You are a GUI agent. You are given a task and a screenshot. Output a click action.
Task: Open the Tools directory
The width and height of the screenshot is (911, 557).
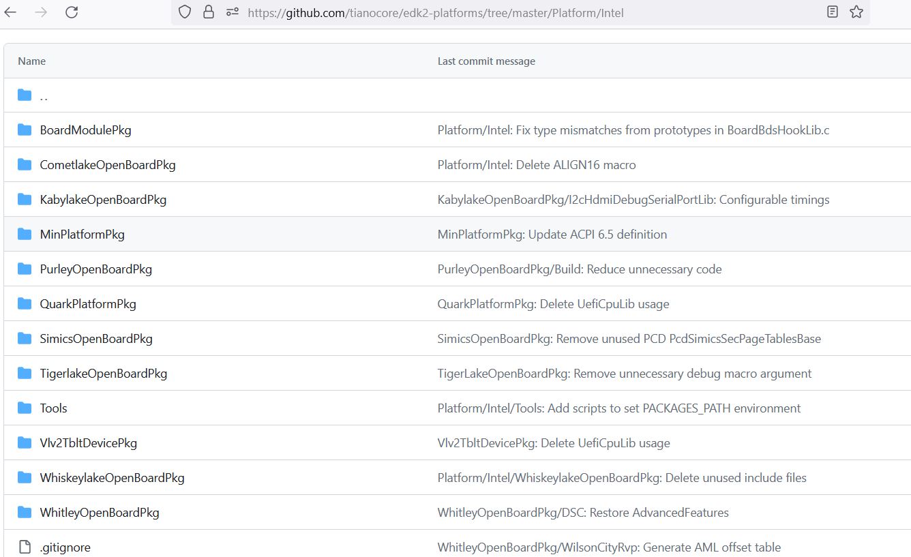(x=53, y=408)
